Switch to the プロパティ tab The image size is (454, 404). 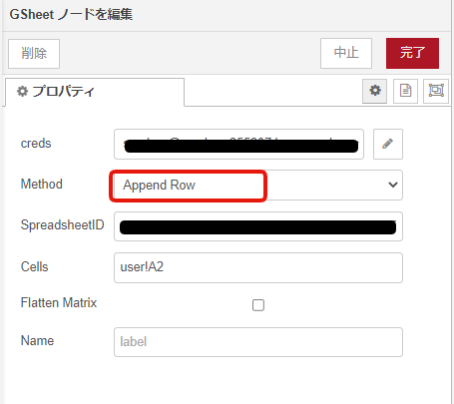pyautogui.click(x=95, y=92)
